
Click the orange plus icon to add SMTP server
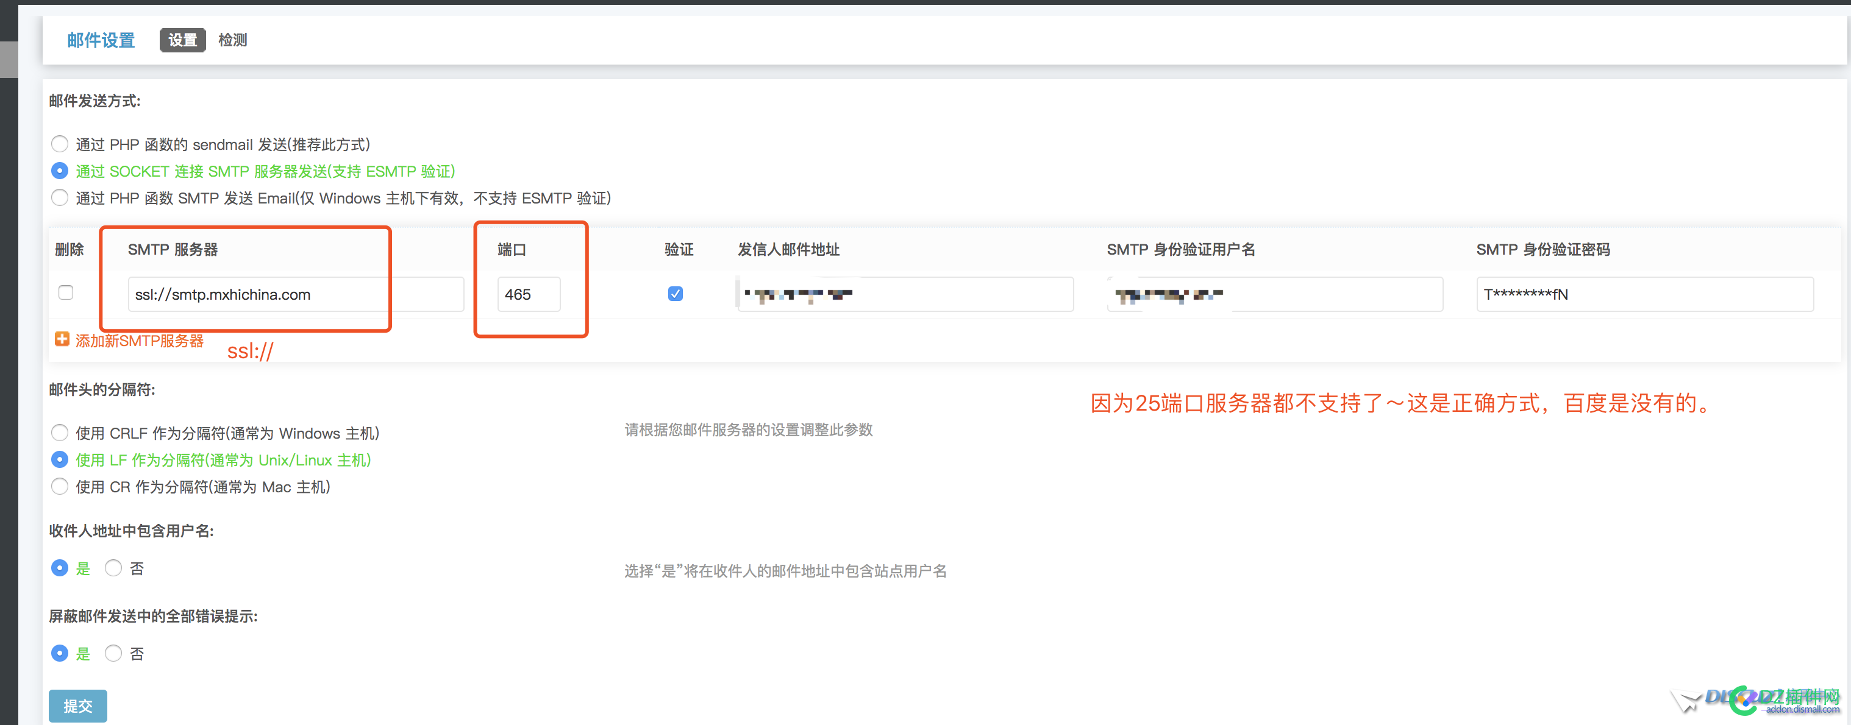63,339
